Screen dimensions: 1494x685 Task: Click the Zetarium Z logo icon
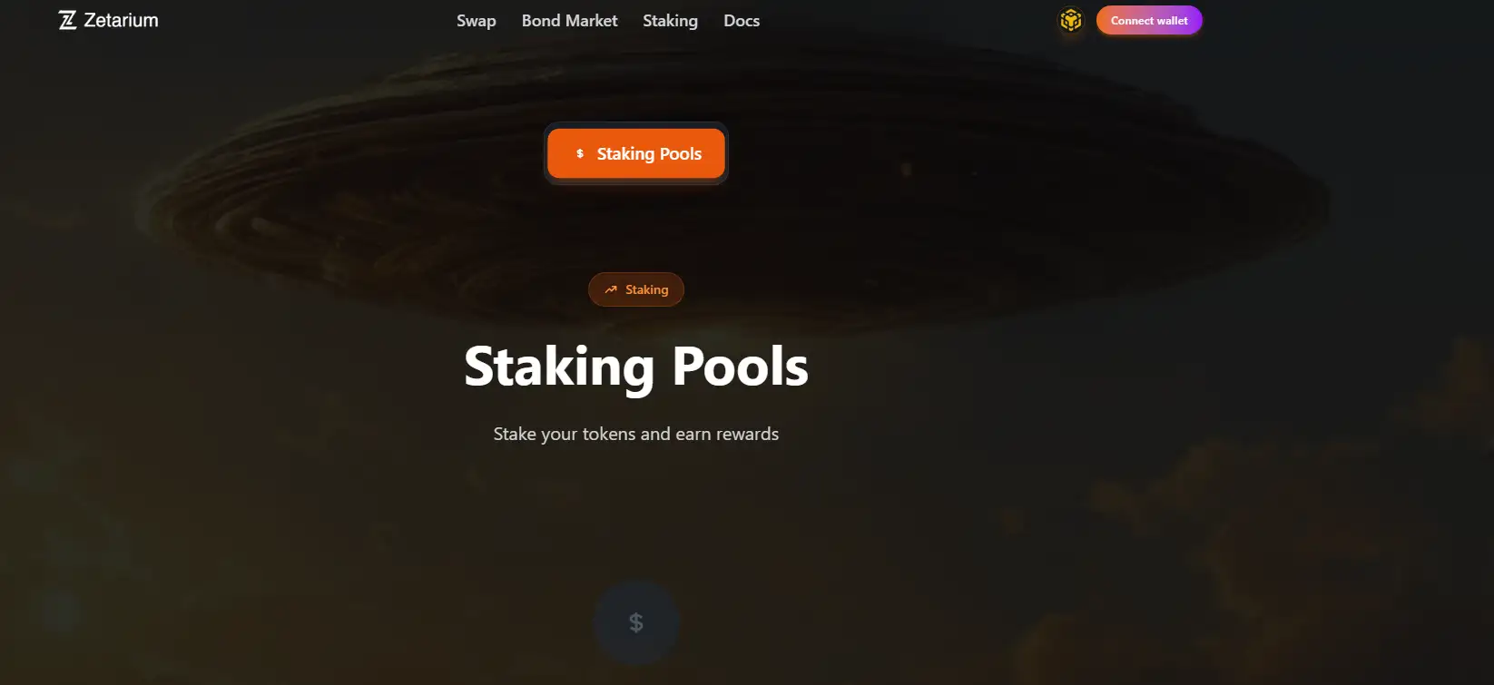pos(67,20)
